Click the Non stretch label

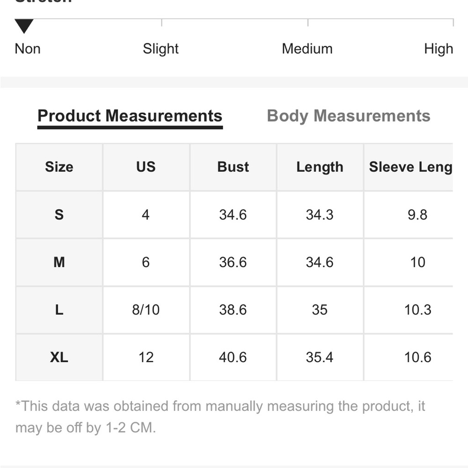tap(28, 49)
